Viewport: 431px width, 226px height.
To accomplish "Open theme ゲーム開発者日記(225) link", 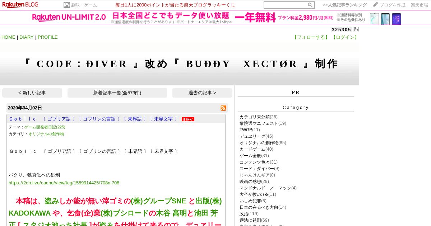I will pos(45,127).
